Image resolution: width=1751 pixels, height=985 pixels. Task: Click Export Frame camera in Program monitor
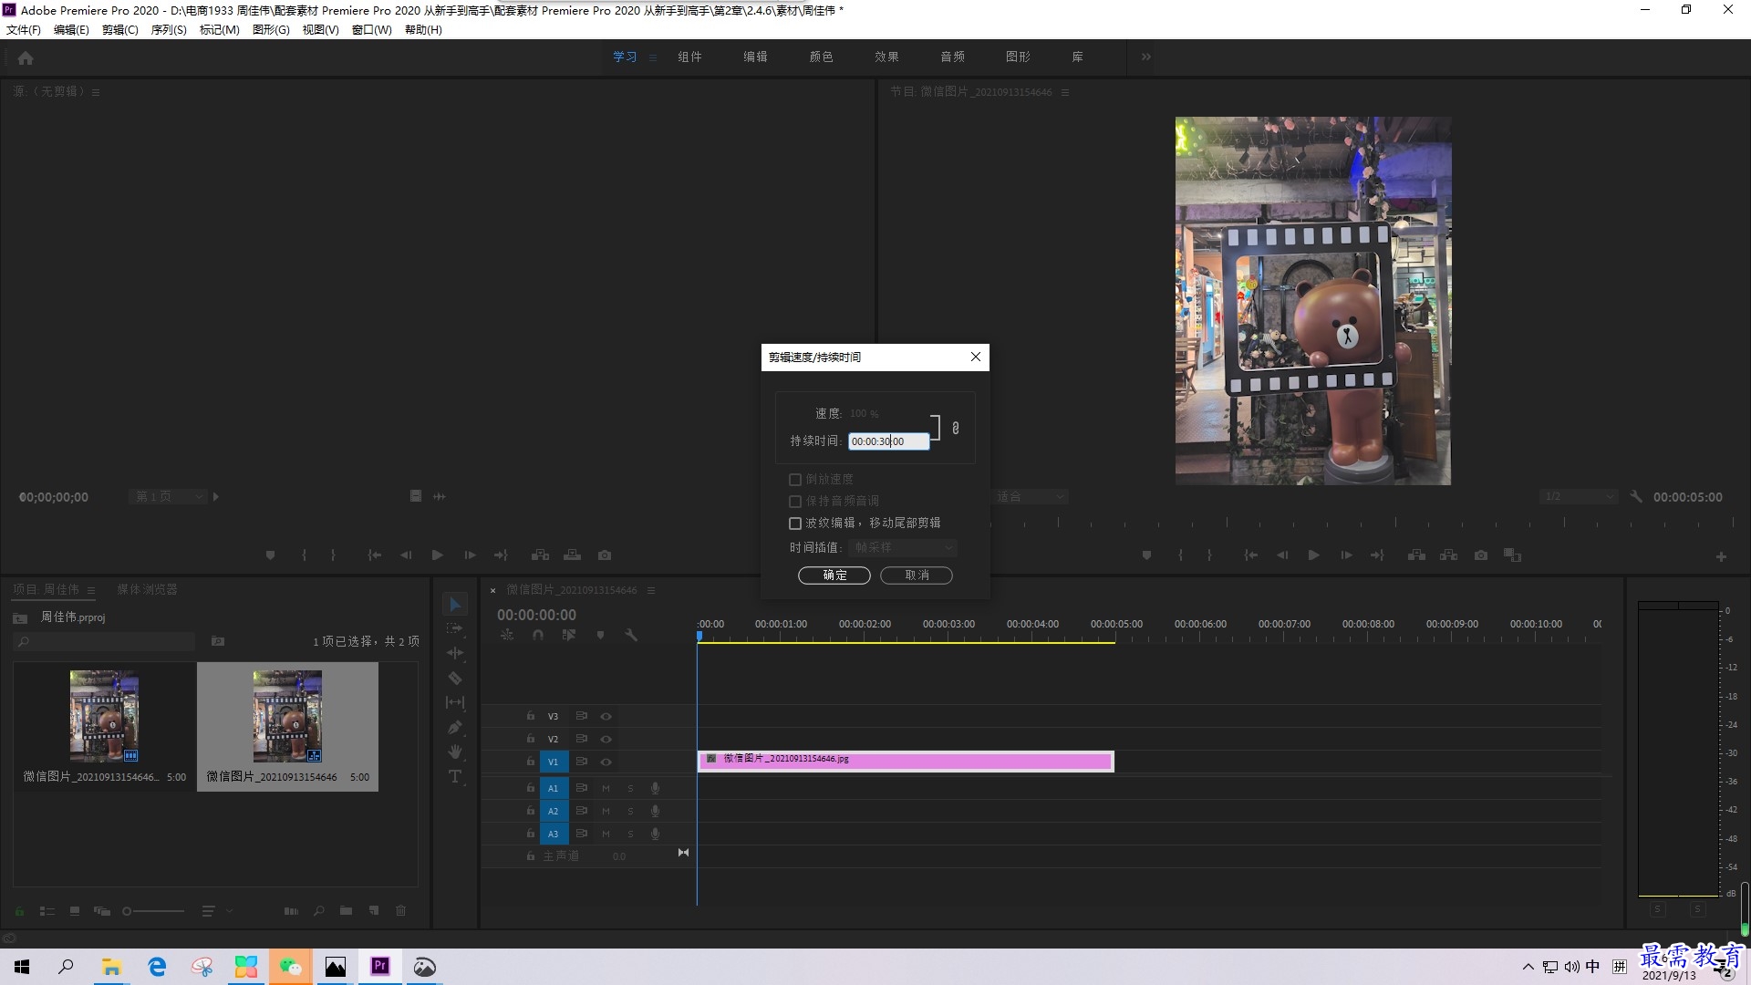click(1481, 555)
